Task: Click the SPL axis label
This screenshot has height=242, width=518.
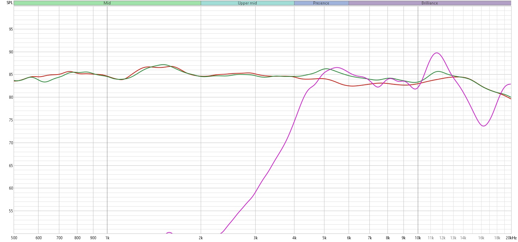Action: (x=10, y=3)
